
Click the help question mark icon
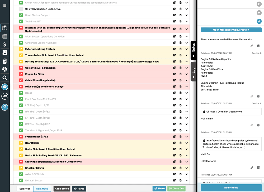5,107
